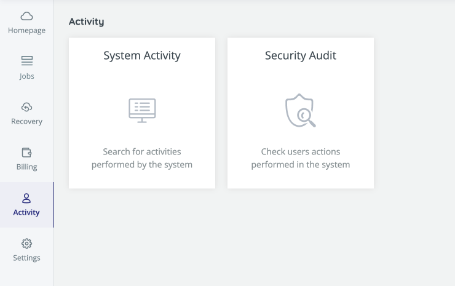This screenshot has height=286, width=455.
Task: Click the Activity page heading
Action: [x=87, y=22]
